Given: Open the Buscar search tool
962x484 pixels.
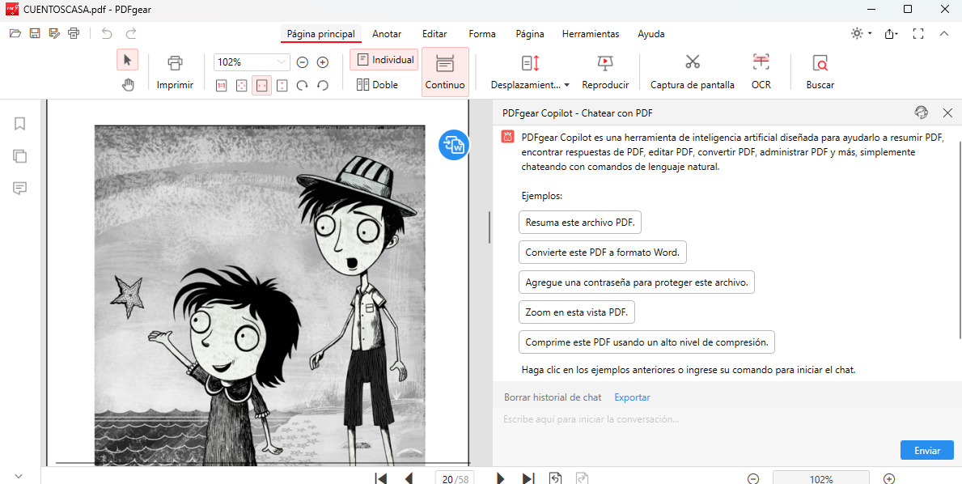Looking at the screenshot, I should 819,70.
